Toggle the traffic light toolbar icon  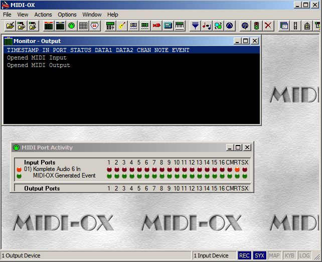[x=256, y=26]
